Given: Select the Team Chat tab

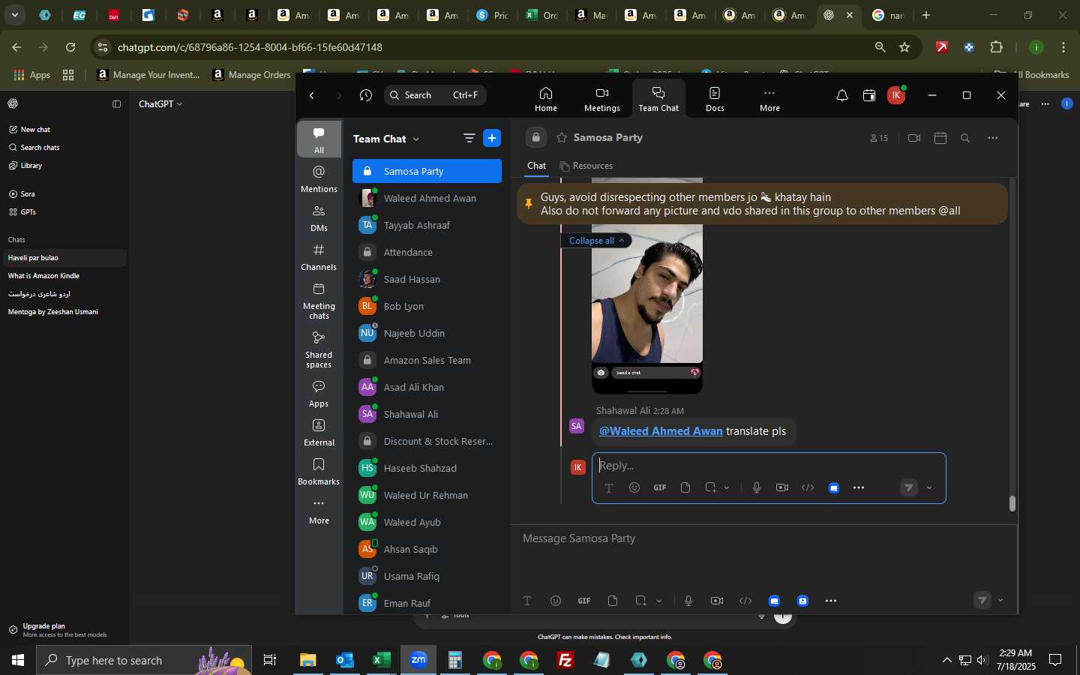Looking at the screenshot, I should (x=658, y=99).
